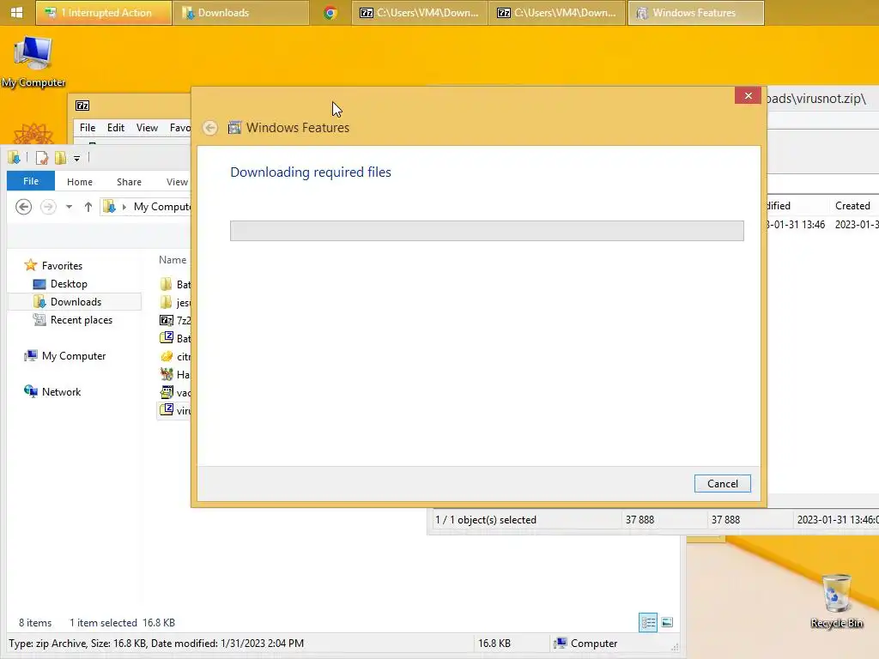
Task: Click 7-Zip status '1 / 1 object(s) selected'
Action: point(486,520)
